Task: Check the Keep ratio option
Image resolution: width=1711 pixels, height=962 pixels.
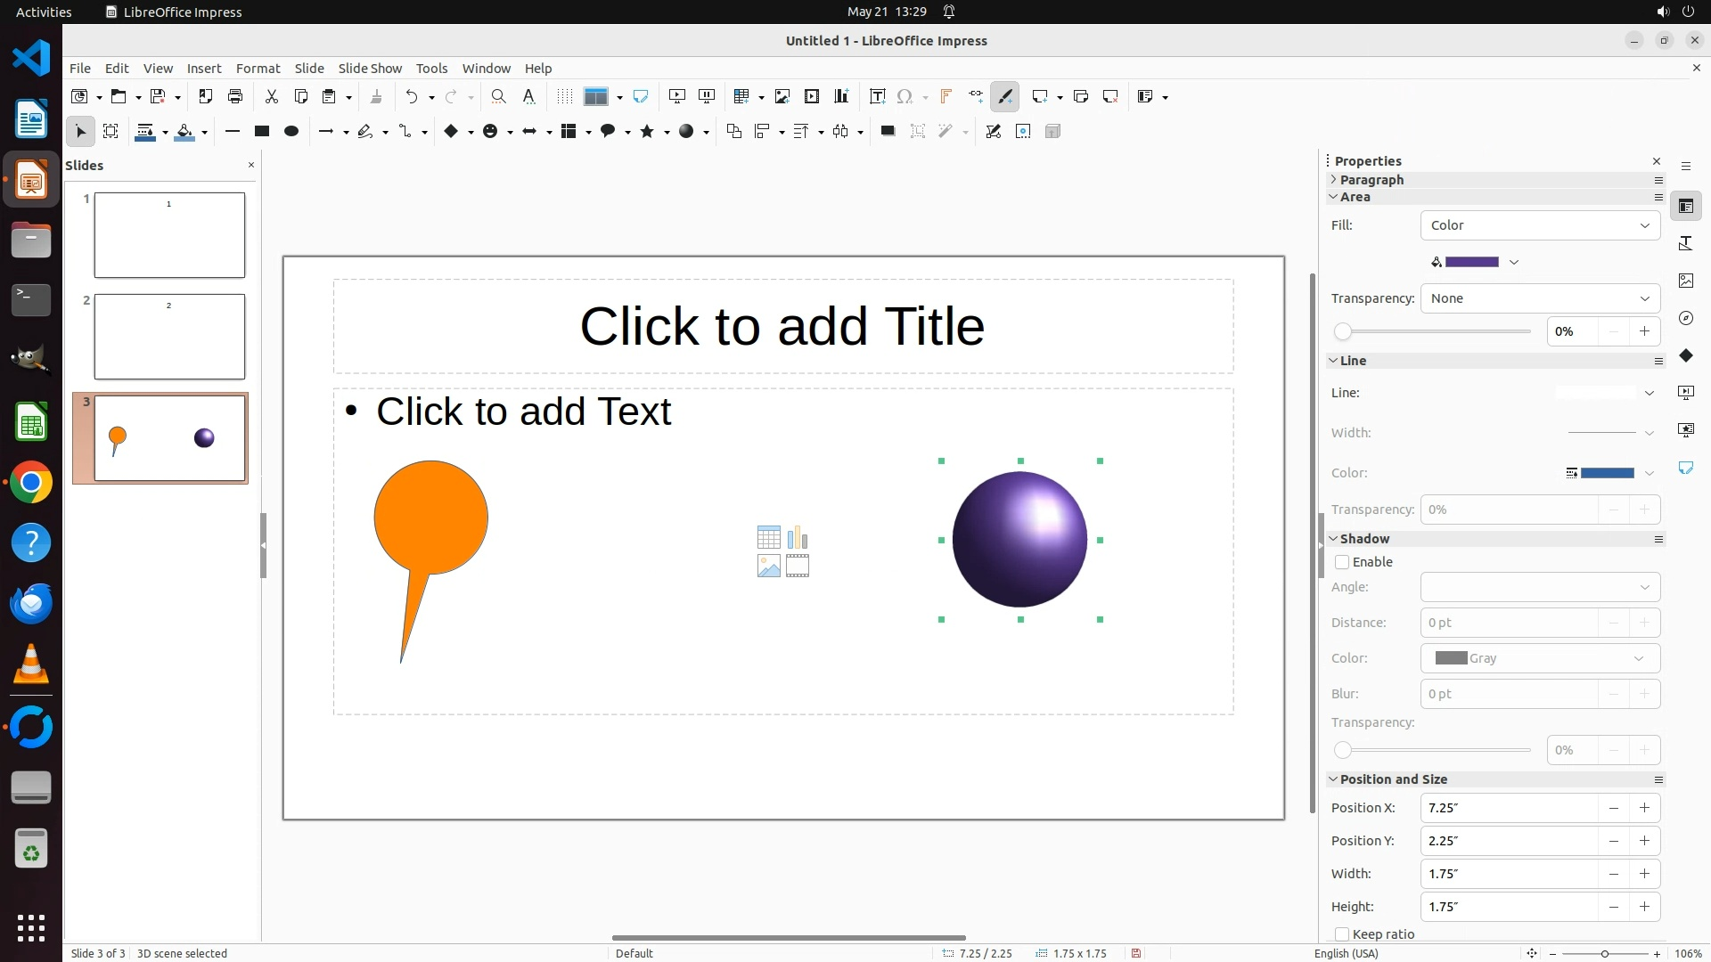Action: point(1342,934)
